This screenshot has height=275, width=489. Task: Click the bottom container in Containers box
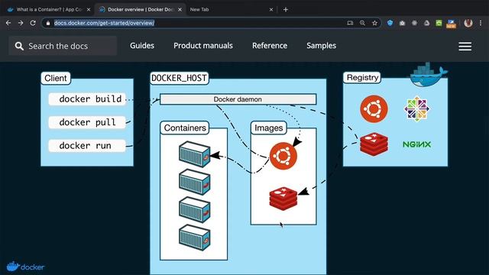coord(194,238)
